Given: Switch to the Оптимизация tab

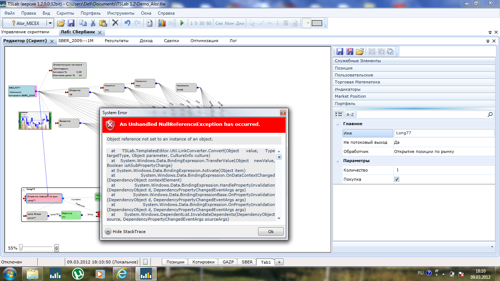Looking at the screenshot, I should (204, 41).
